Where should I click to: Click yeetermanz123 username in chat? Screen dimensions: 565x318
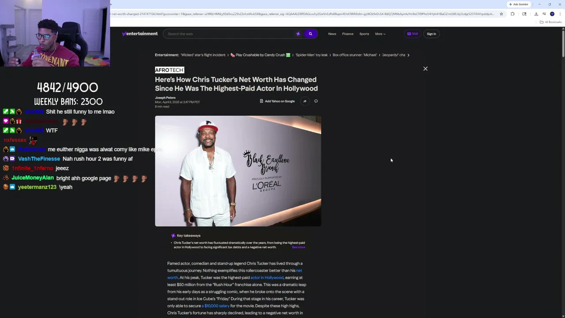[x=37, y=187]
